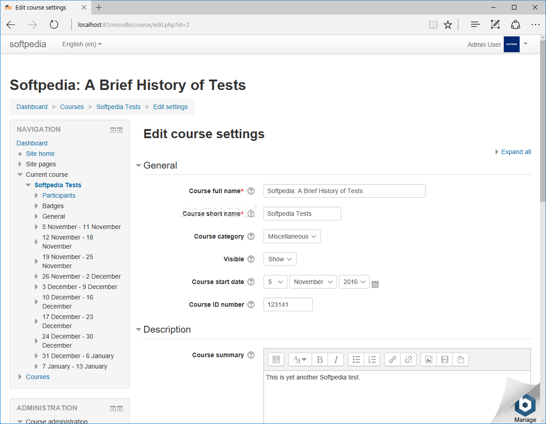
Task: Dock the Navigation block
Action: click(x=120, y=130)
